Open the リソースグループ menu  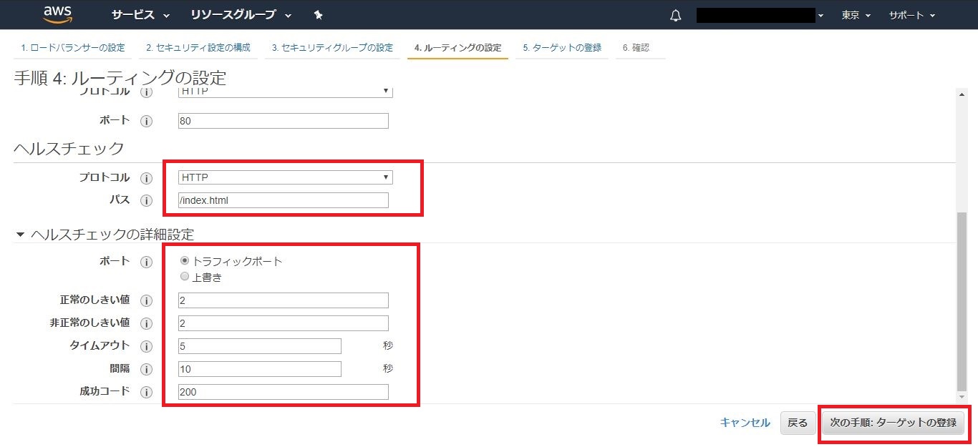241,15
